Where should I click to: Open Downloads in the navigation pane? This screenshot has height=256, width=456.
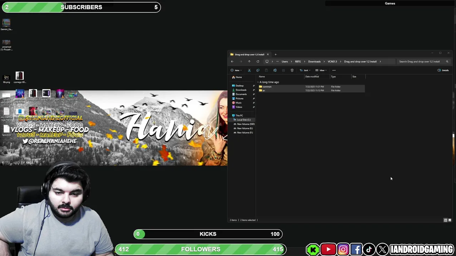point(239,90)
